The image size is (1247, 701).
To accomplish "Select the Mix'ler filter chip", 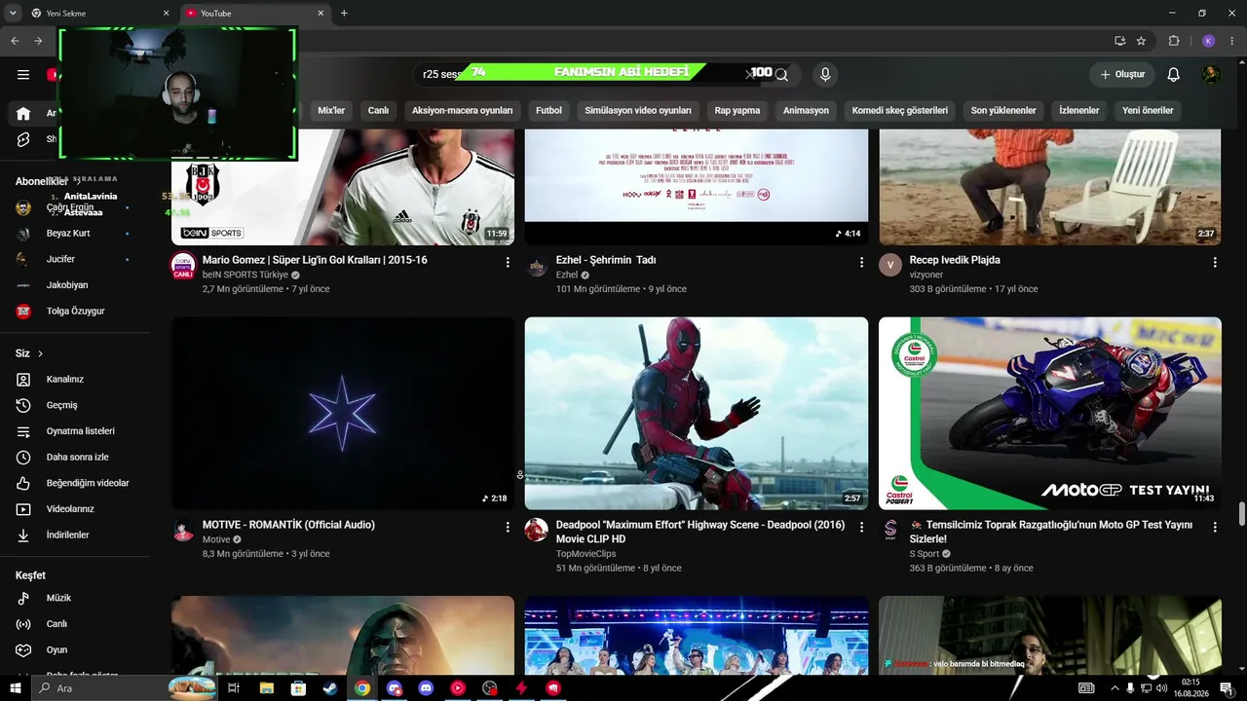I will tap(331, 111).
